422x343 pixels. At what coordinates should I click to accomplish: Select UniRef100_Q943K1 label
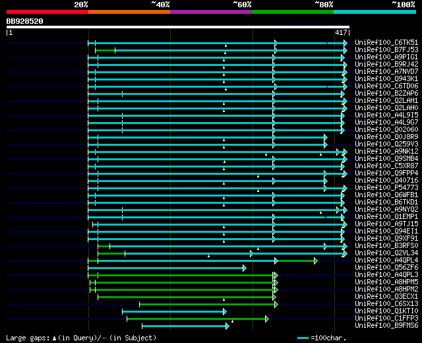click(386, 79)
